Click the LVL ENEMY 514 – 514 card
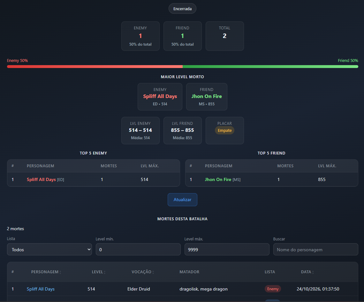The height and width of the screenshot is (302, 364). pyautogui.click(x=140, y=131)
